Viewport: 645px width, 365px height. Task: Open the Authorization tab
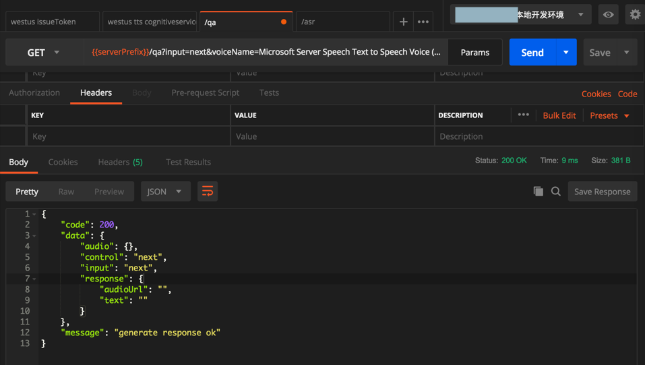pos(34,92)
